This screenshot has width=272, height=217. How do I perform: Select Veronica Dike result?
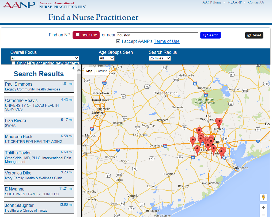(x=39, y=176)
